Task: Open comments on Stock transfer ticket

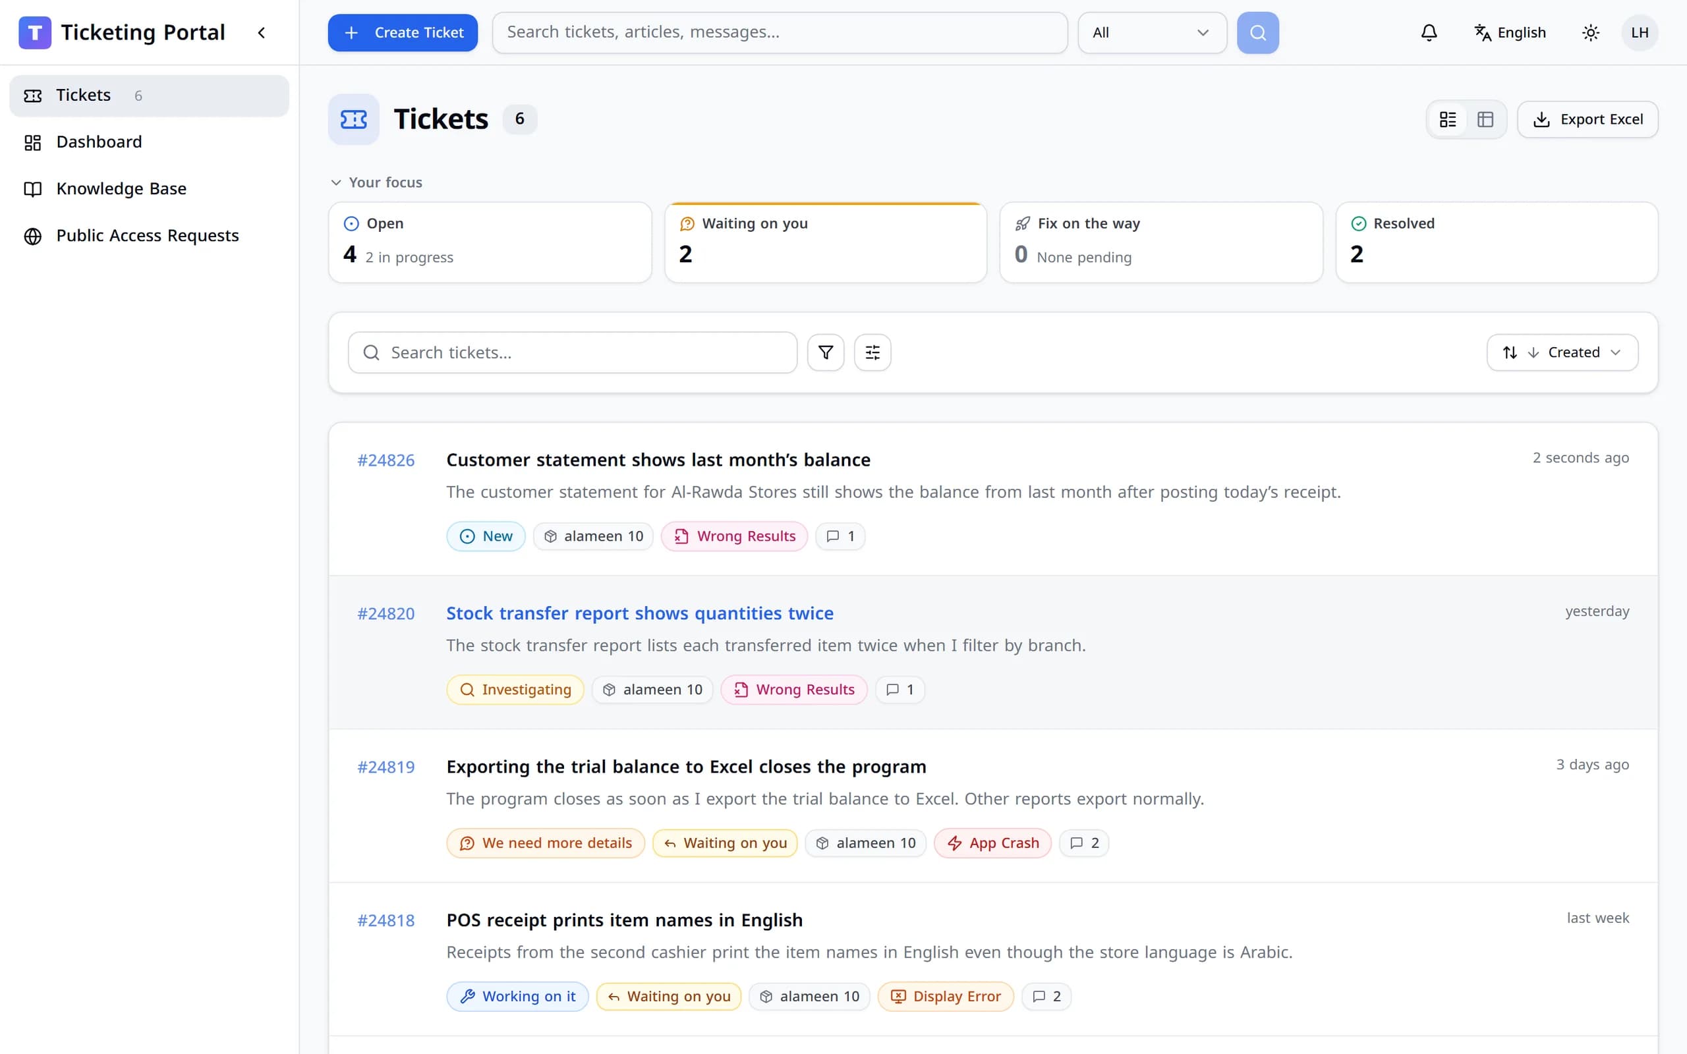Action: coord(900,690)
